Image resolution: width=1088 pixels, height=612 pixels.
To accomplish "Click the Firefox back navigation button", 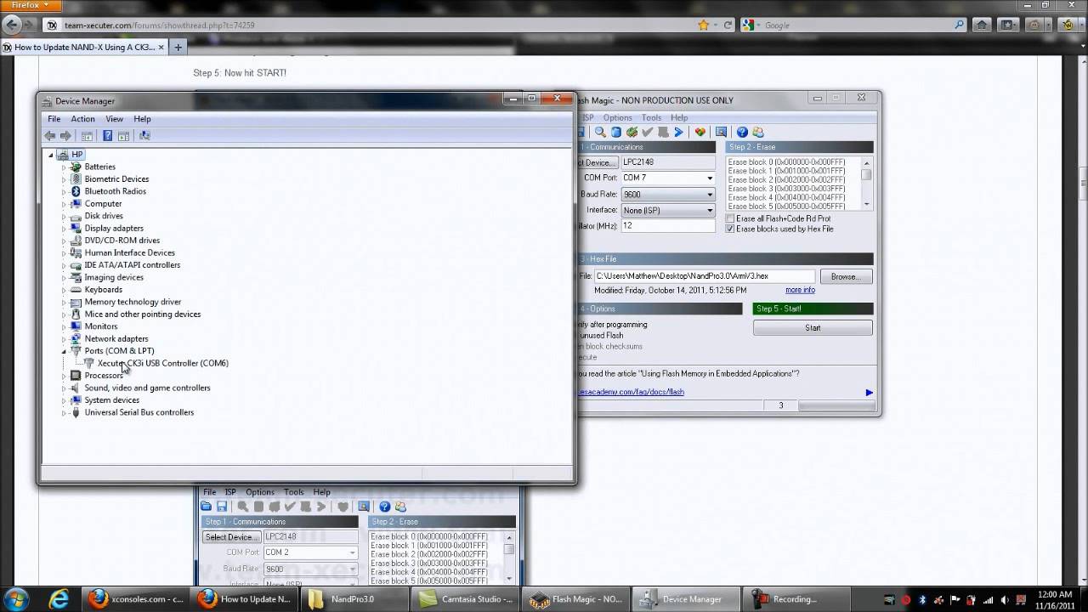I will point(12,25).
